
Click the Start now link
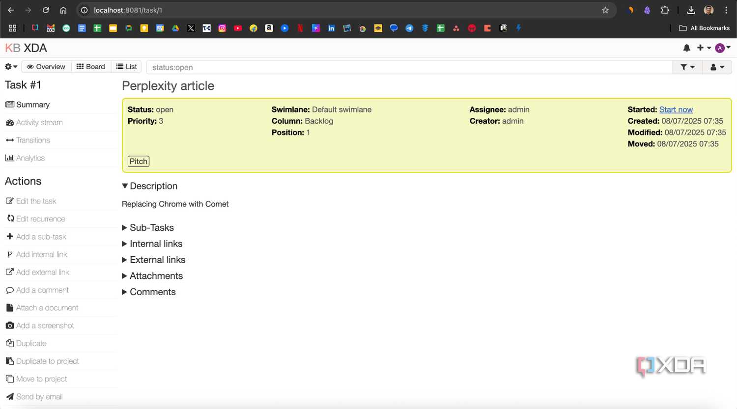coord(676,109)
